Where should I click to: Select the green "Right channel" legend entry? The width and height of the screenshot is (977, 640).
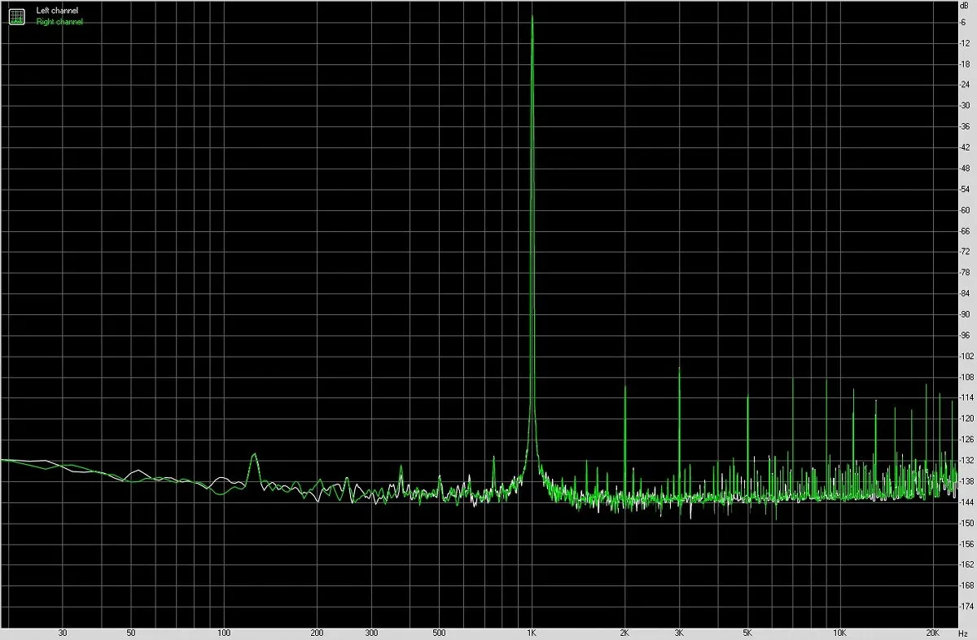[x=59, y=22]
